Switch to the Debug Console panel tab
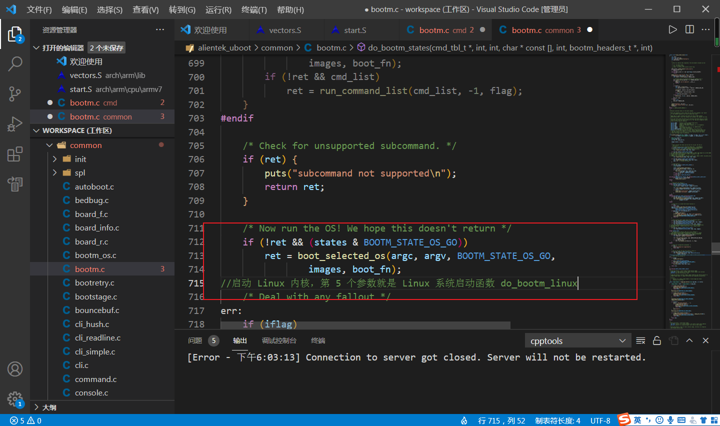This screenshot has width=720, height=426. [x=279, y=340]
